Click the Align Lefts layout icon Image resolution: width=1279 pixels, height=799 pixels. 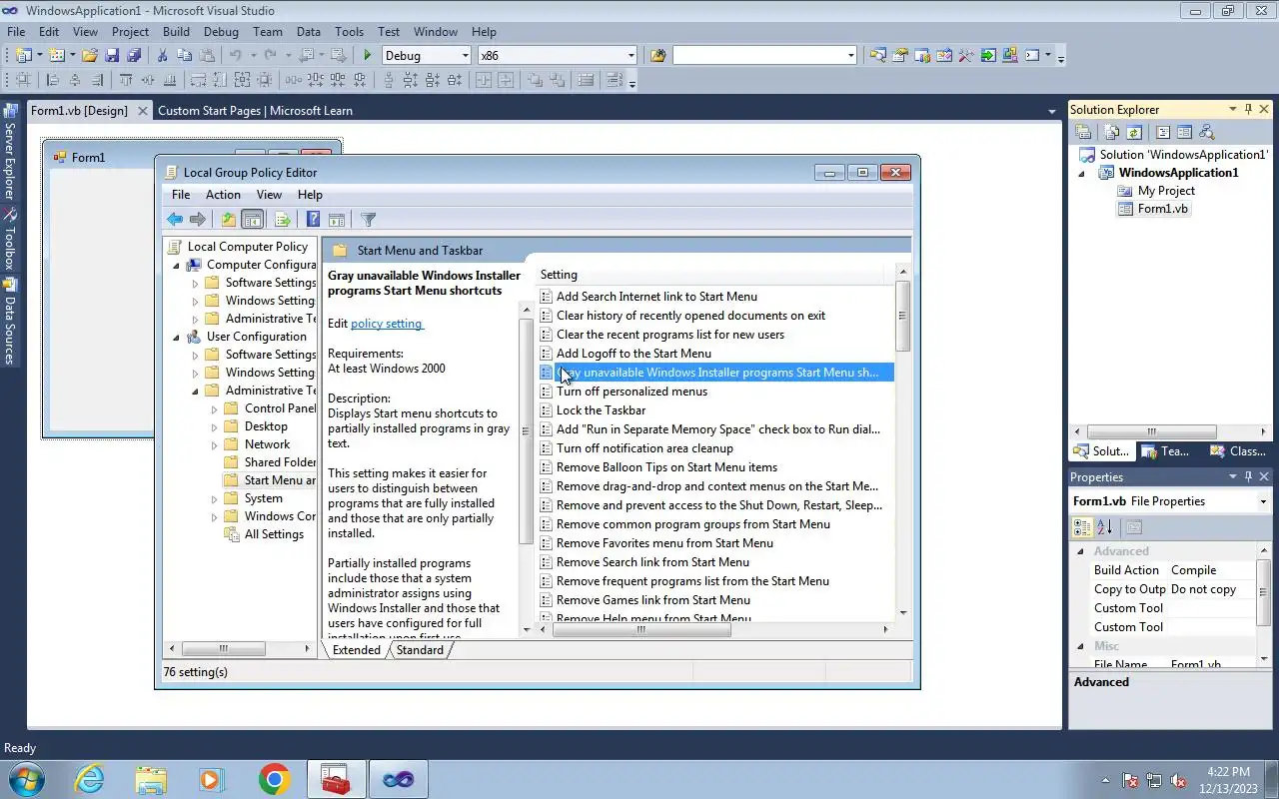tap(53, 81)
